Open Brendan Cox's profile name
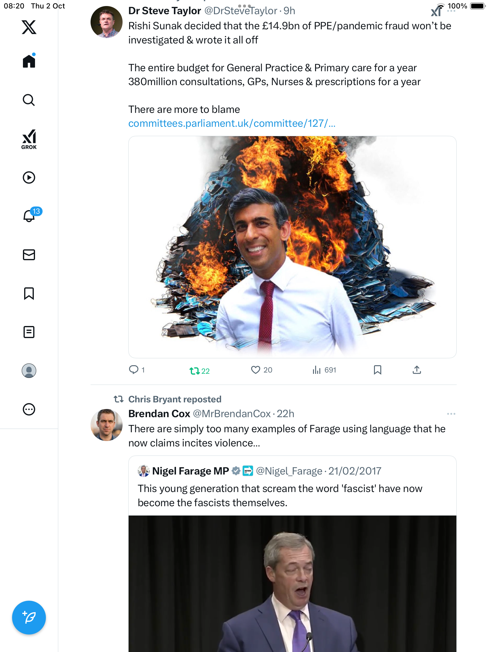The height and width of the screenshot is (652, 489). click(x=159, y=414)
